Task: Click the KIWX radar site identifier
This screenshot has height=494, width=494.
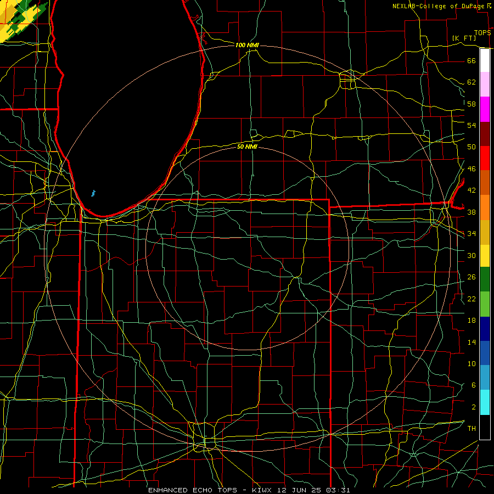Action: coord(263,490)
